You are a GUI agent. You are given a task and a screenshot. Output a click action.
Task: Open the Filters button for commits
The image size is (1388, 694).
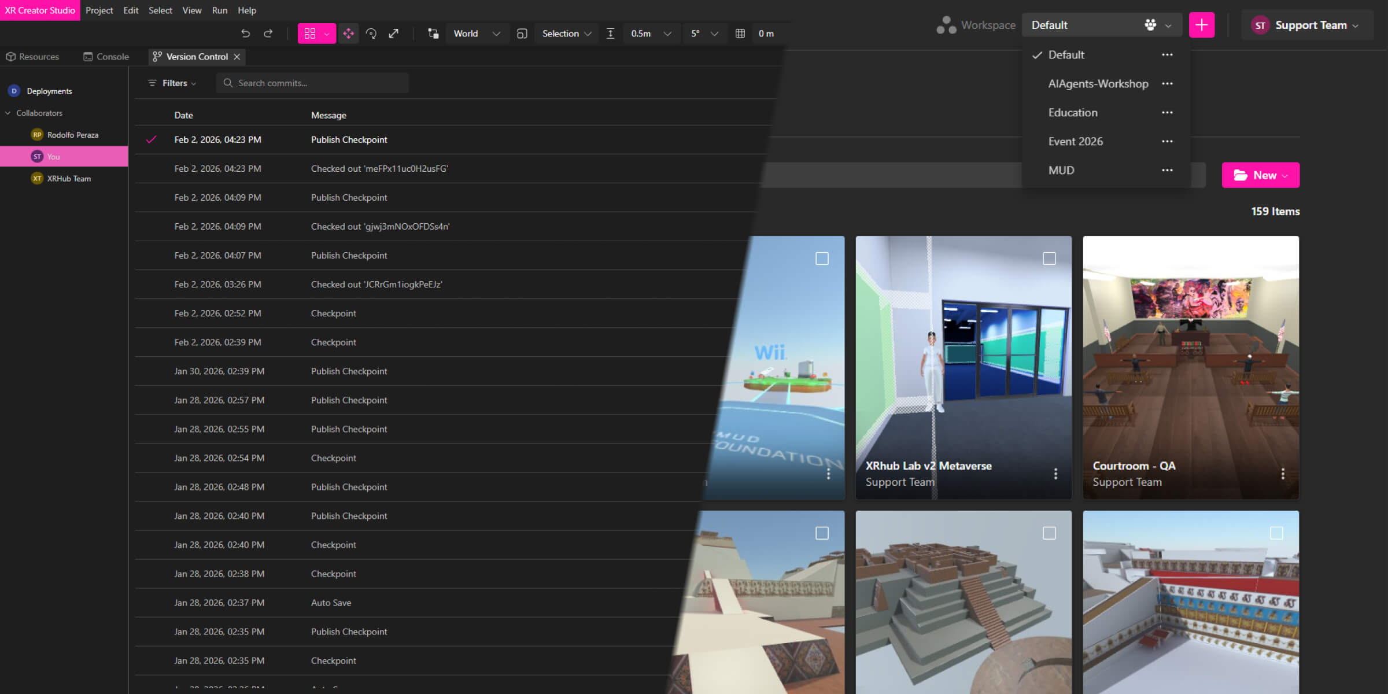click(172, 83)
